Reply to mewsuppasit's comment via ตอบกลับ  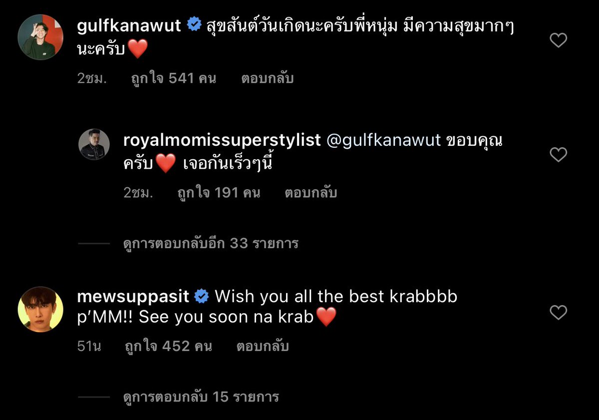263,346
